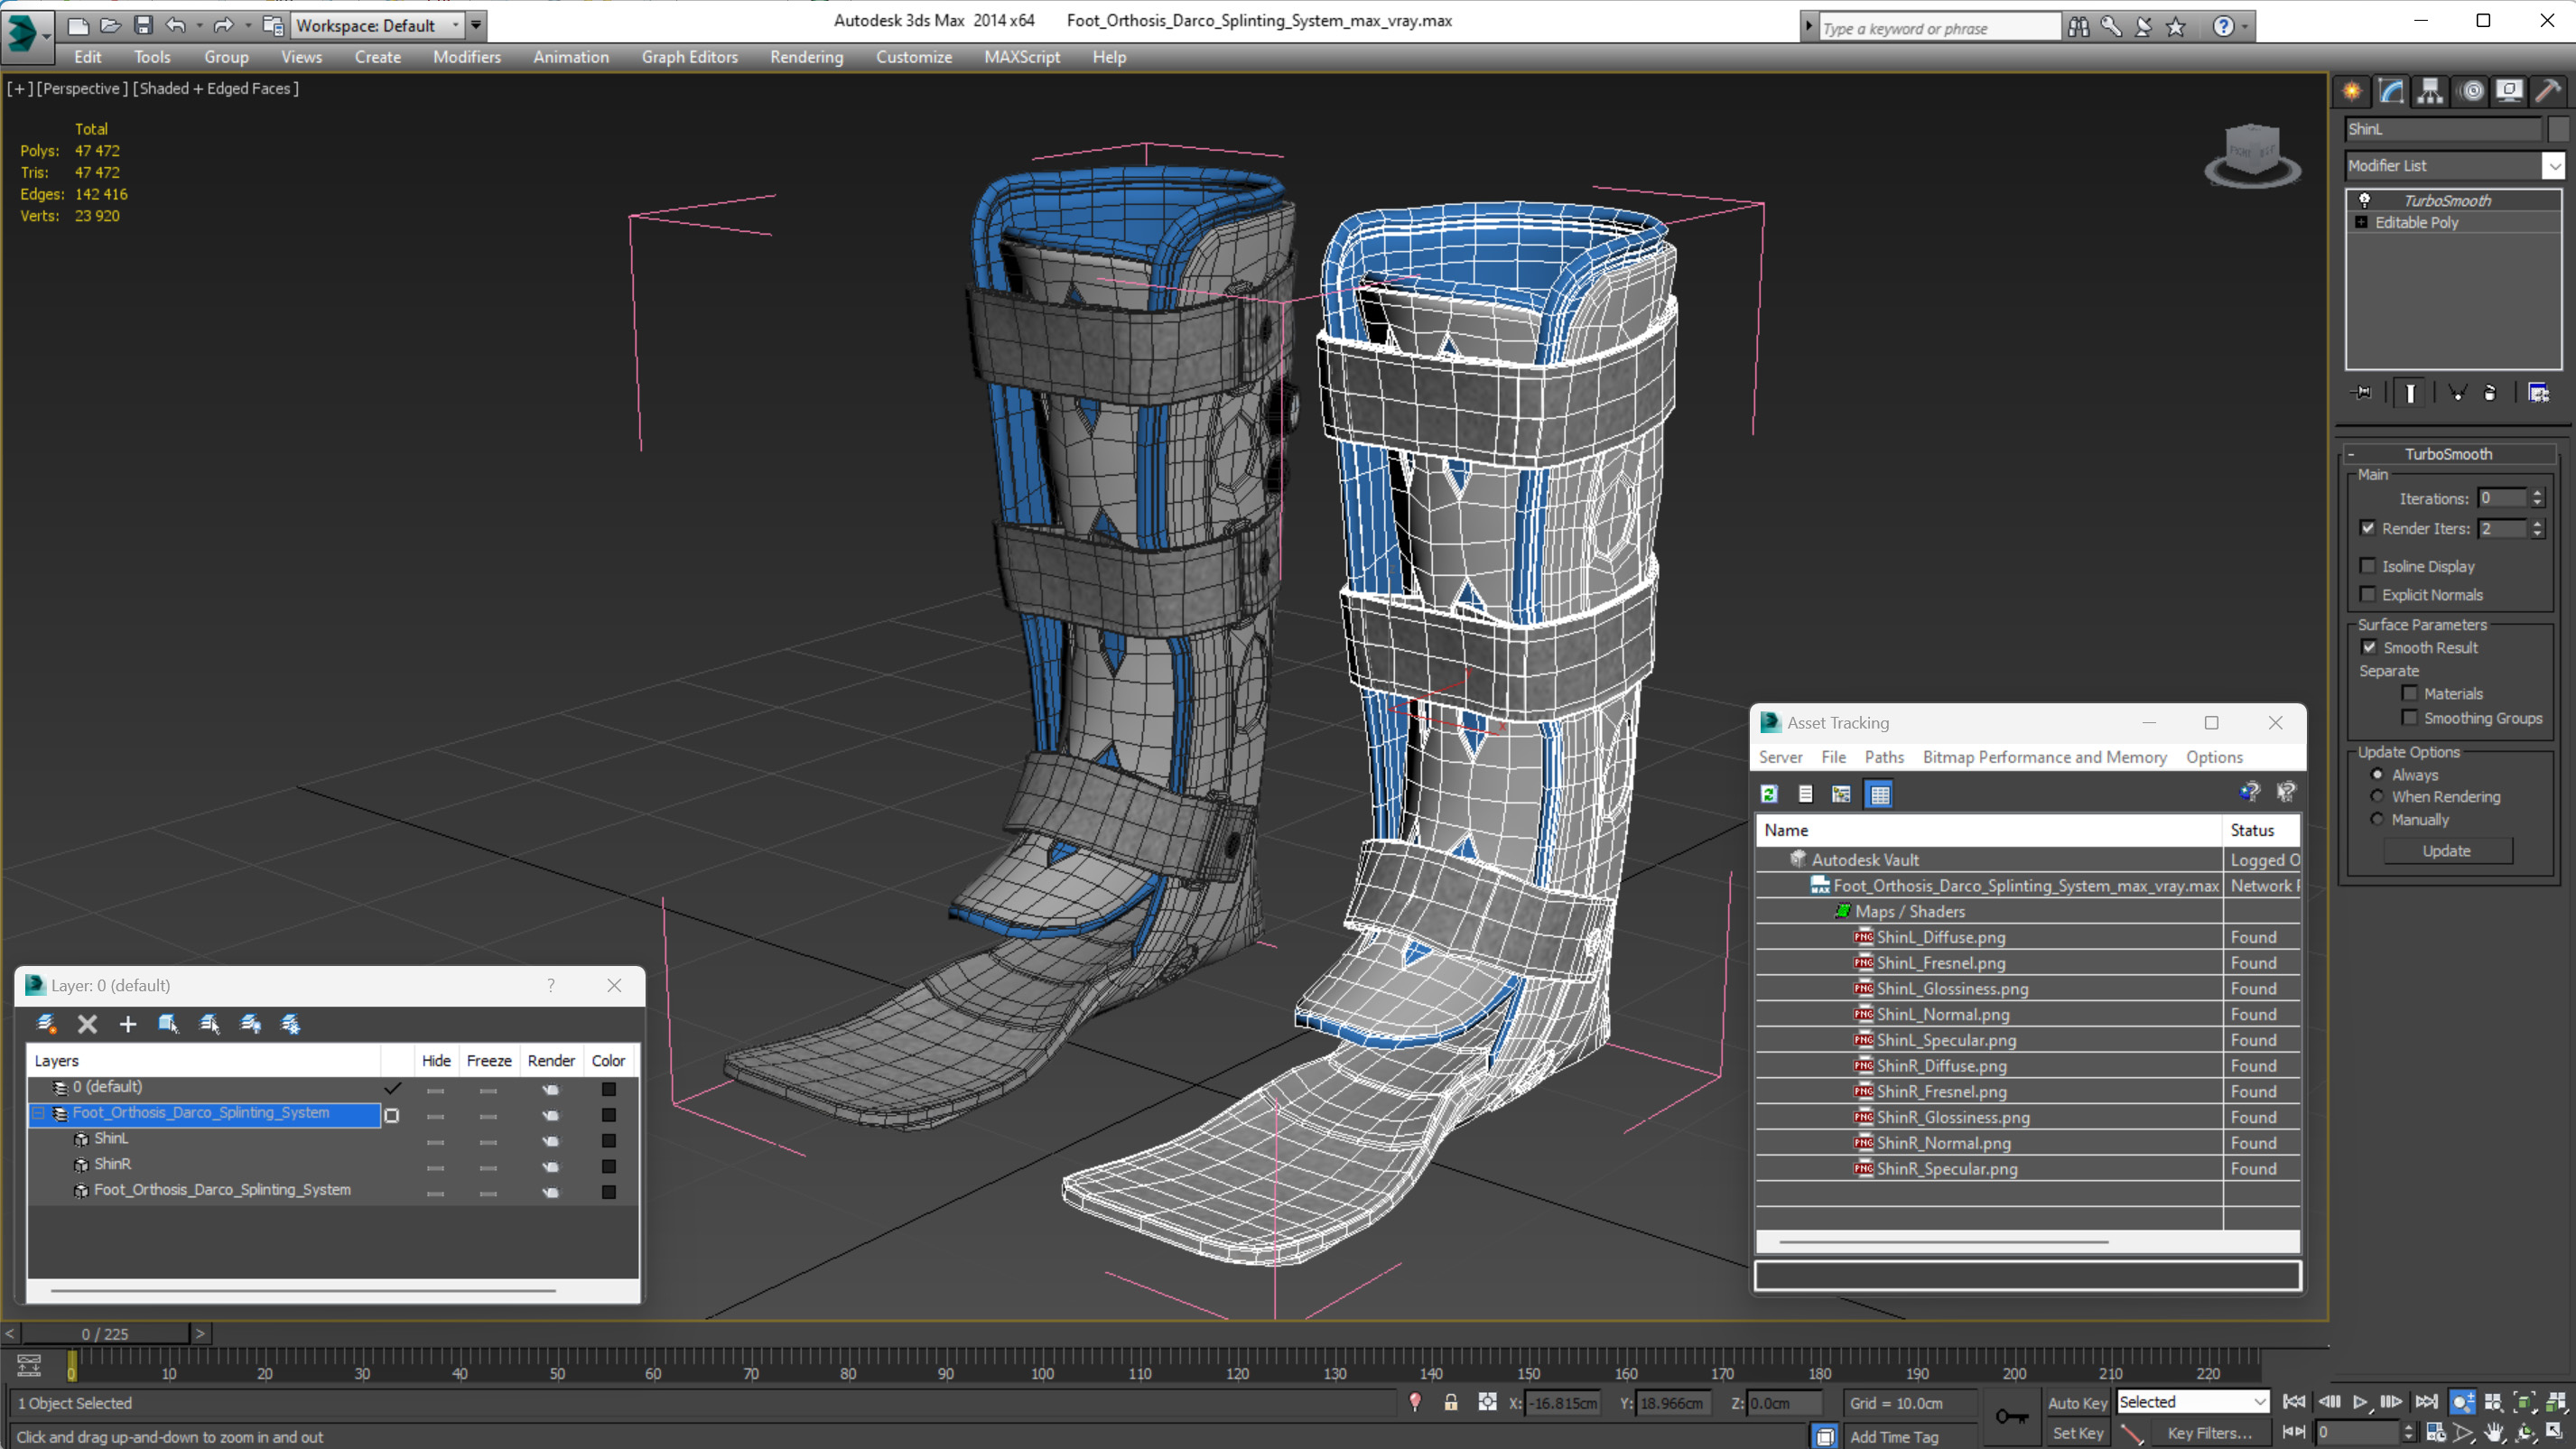This screenshot has height=1449, width=2576.
Task: Select Always update option
Action: pyautogui.click(x=2378, y=774)
